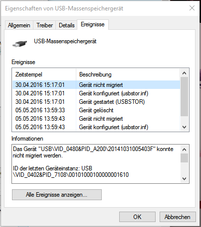Confirm the dialog with OK
Screen dimensions: 201x227
click(137, 217)
